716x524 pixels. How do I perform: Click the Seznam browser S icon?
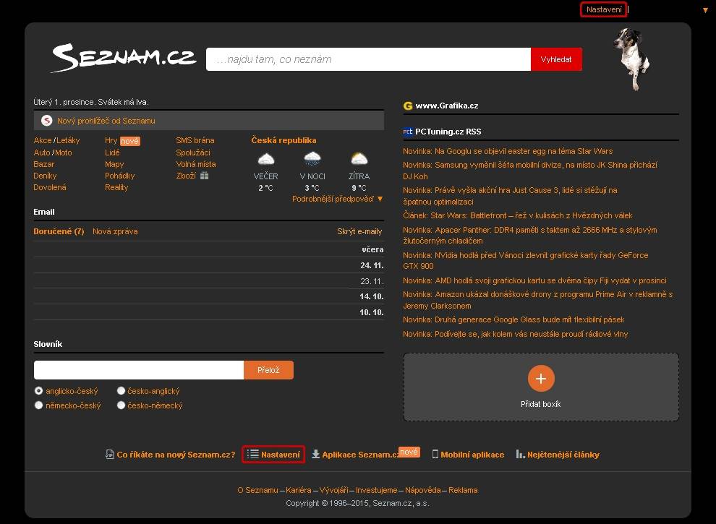(x=46, y=121)
